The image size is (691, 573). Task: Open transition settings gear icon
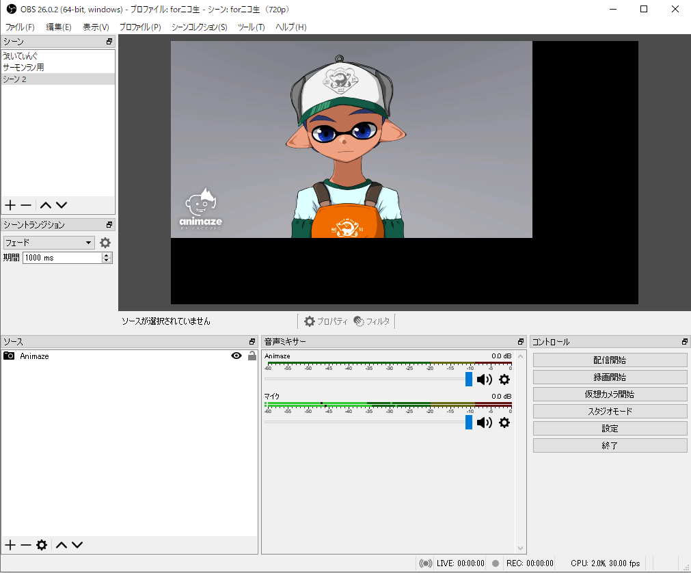pyautogui.click(x=105, y=243)
